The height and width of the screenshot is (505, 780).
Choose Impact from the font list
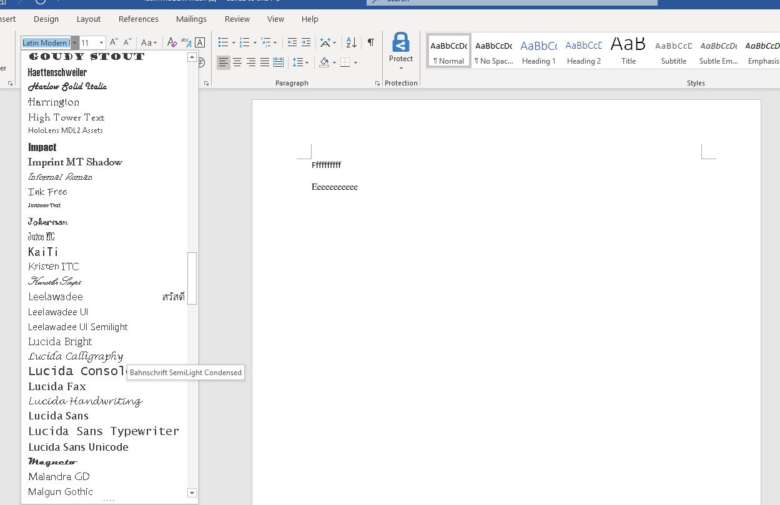pos(42,147)
